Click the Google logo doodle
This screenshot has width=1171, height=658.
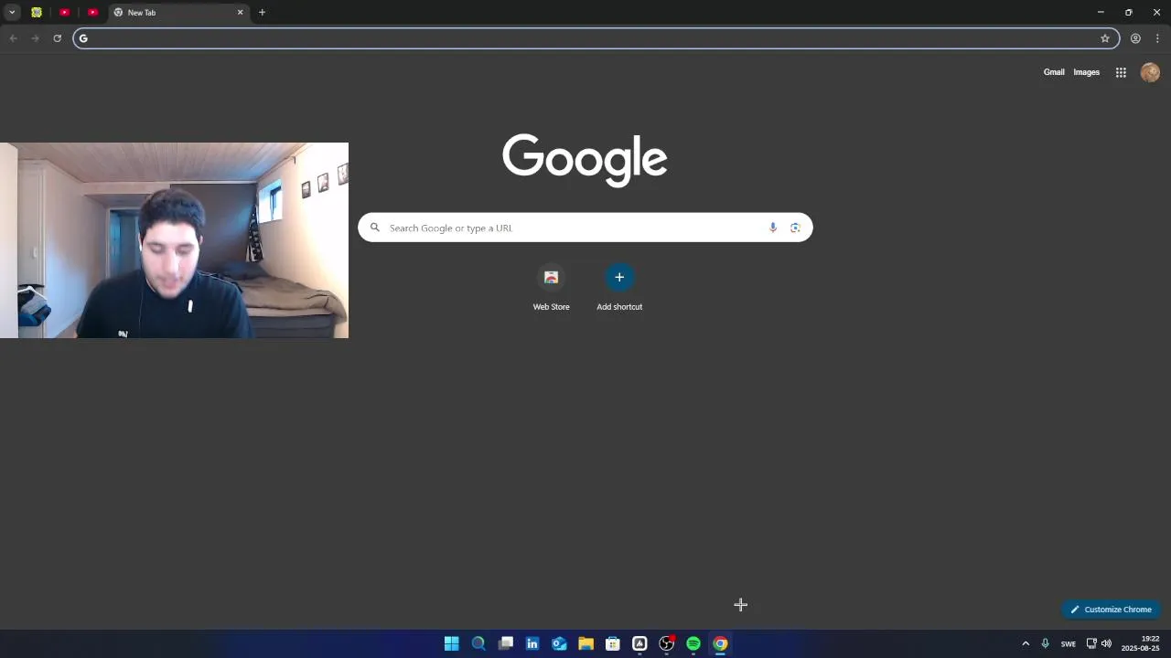tap(585, 160)
